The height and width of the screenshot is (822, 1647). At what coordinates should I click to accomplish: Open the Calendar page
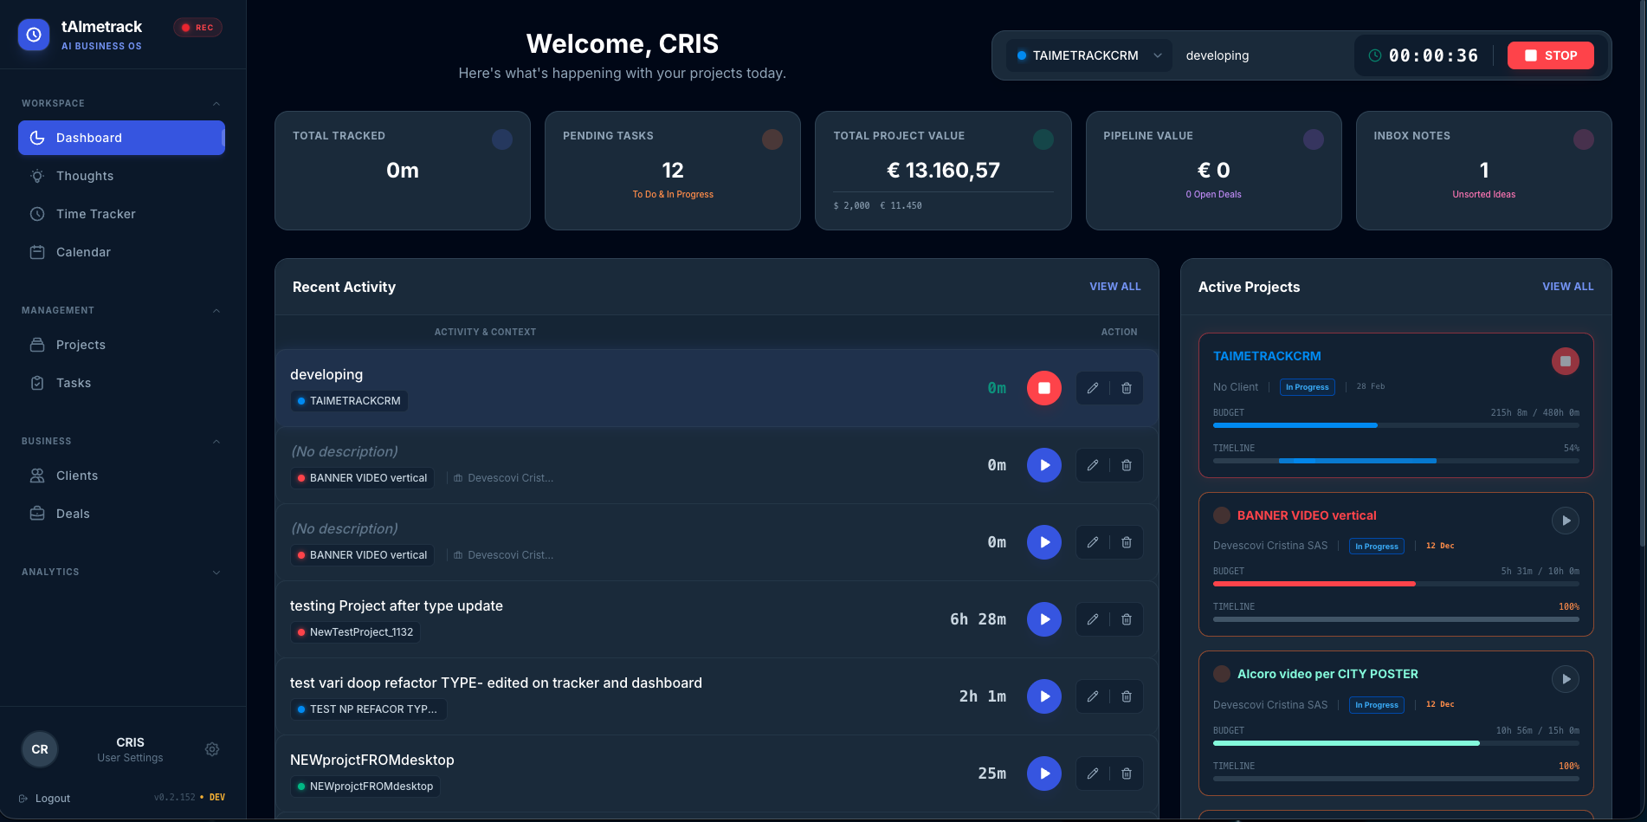tap(121, 252)
